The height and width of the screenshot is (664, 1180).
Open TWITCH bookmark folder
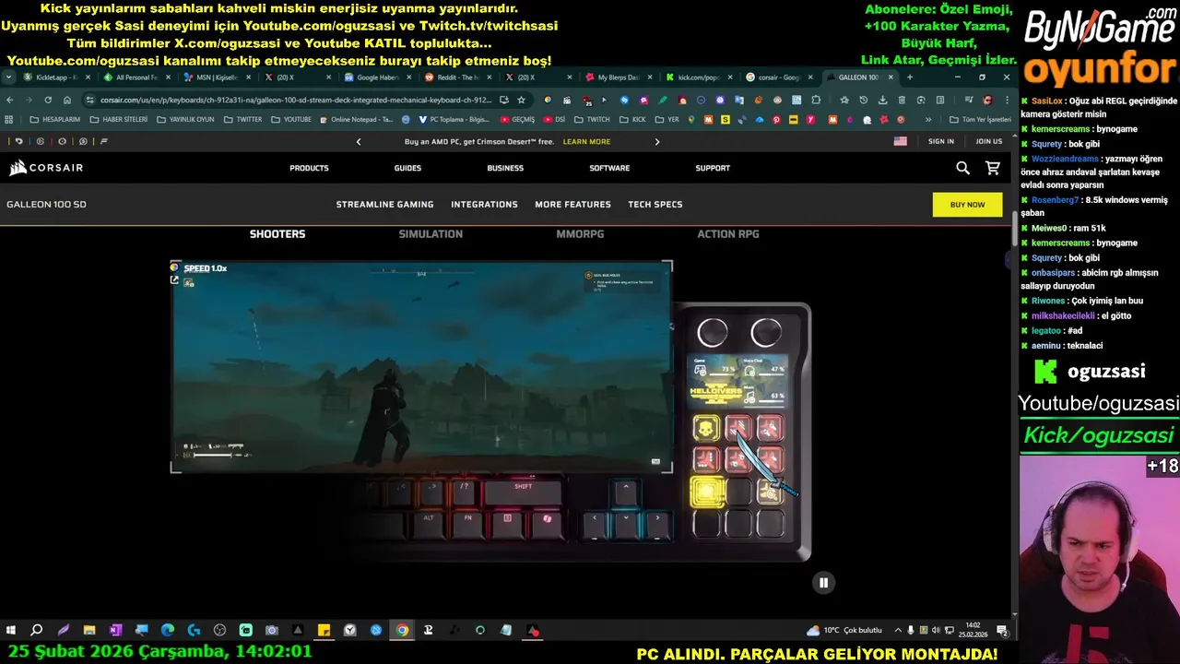click(x=592, y=119)
